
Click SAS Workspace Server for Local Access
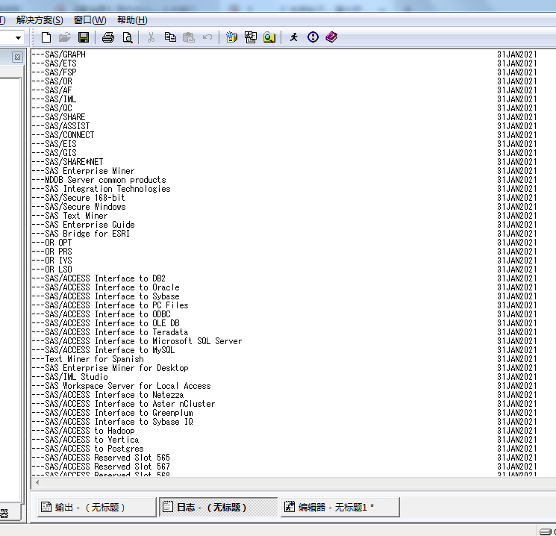click(x=121, y=386)
